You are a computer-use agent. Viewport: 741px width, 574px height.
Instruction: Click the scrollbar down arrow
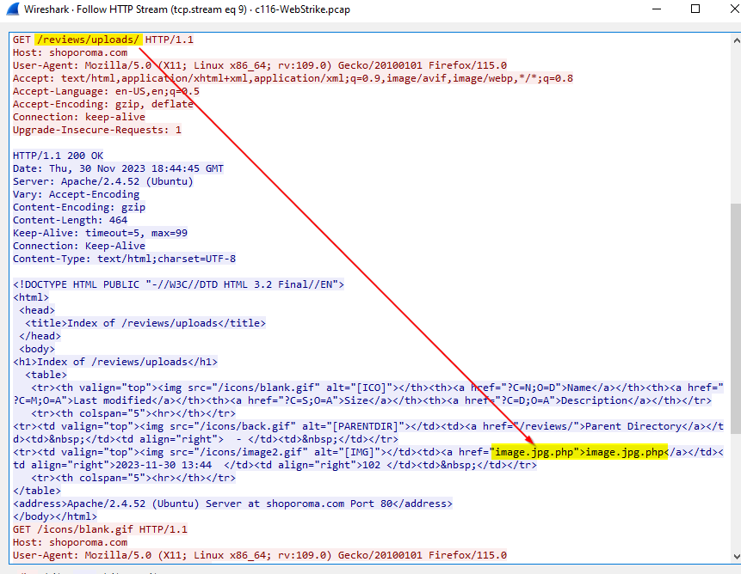[736, 557]
